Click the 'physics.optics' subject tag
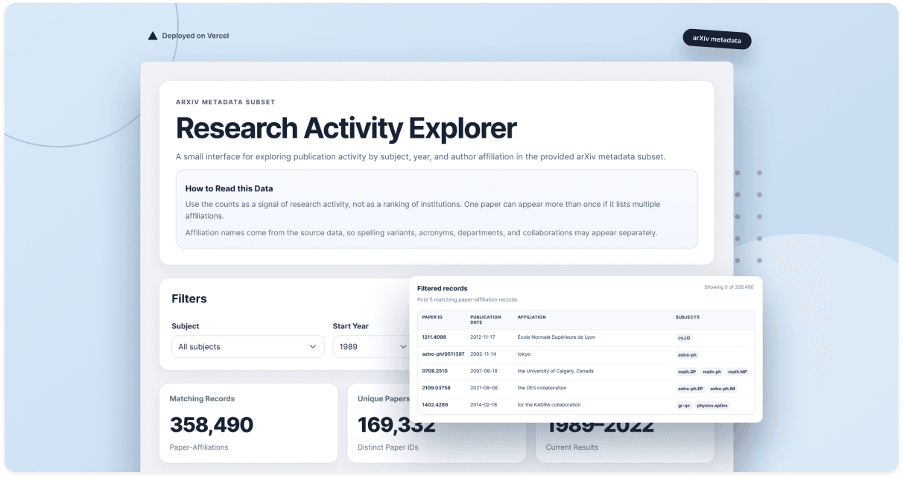The height and width of the screenshot is (478, 903). tap(712, 406)
